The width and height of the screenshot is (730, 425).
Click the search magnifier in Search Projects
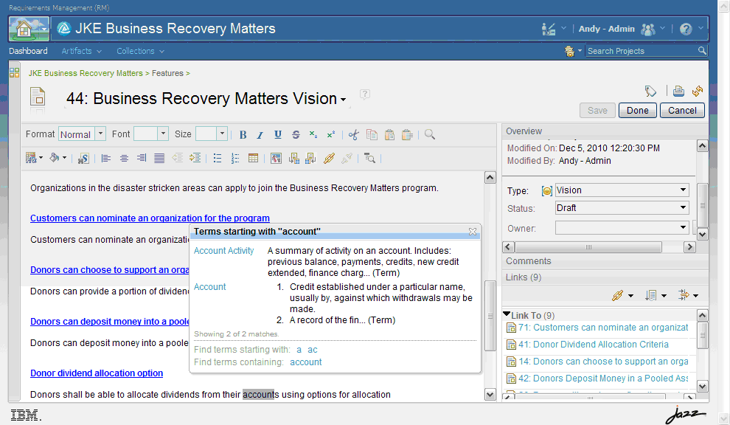[x=702, y=50]
